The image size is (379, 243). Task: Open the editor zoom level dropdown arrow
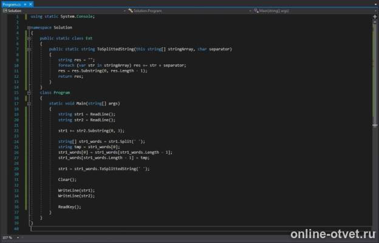pos(18,238)
